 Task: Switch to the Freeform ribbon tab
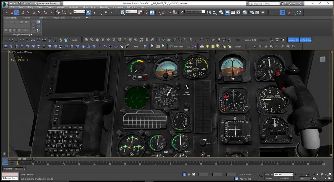(26, 18)
